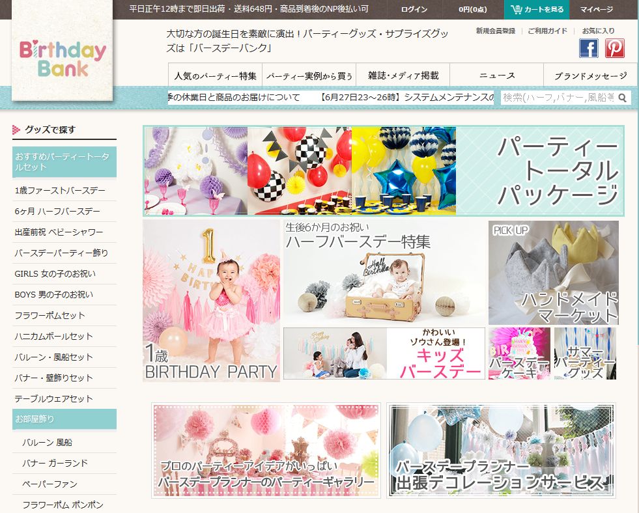This screenshot has width=639, height=513.
Task: Open the ニュース navigation tab
Action: [x=496, y=76]
